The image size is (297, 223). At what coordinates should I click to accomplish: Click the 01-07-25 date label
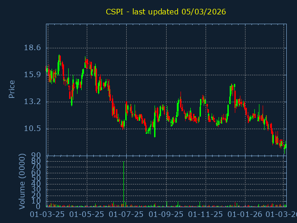126,215
